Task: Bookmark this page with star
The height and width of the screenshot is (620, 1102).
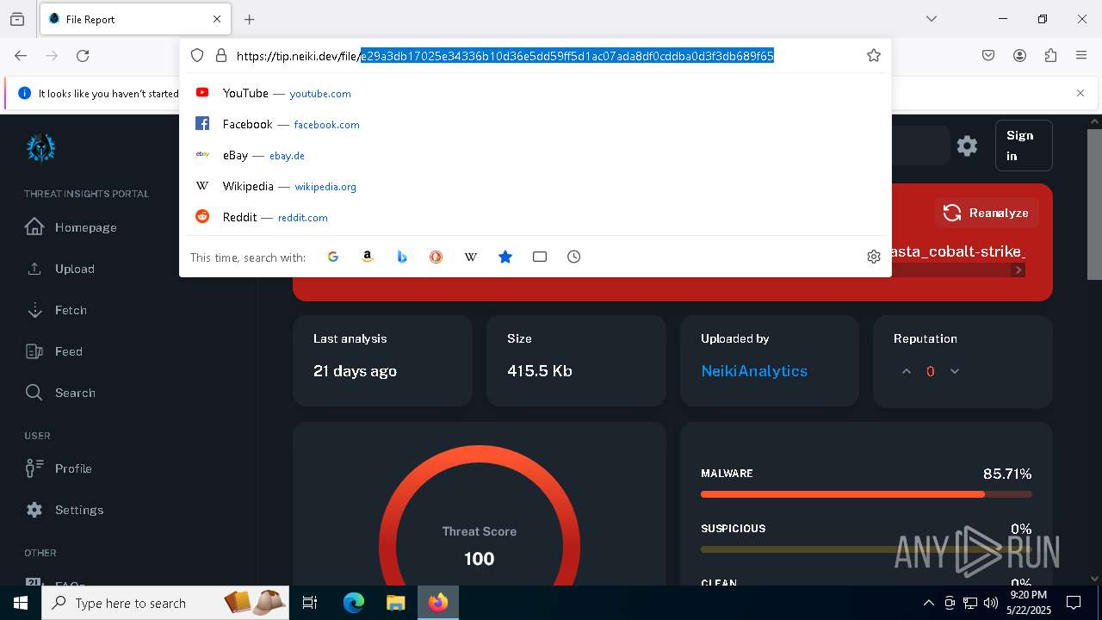Action: coord(874,55)
